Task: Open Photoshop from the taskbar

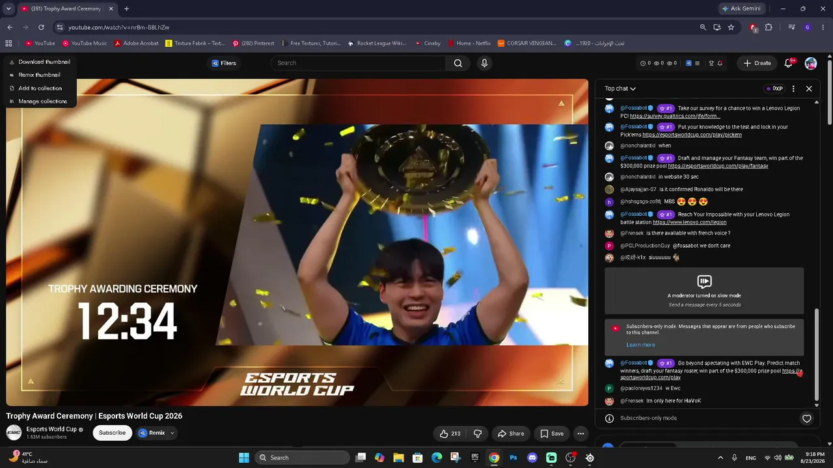Action: (513, 458)
